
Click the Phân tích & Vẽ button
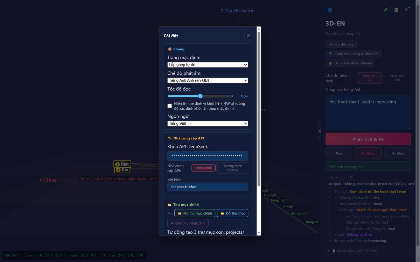click(x=368, y=139)
